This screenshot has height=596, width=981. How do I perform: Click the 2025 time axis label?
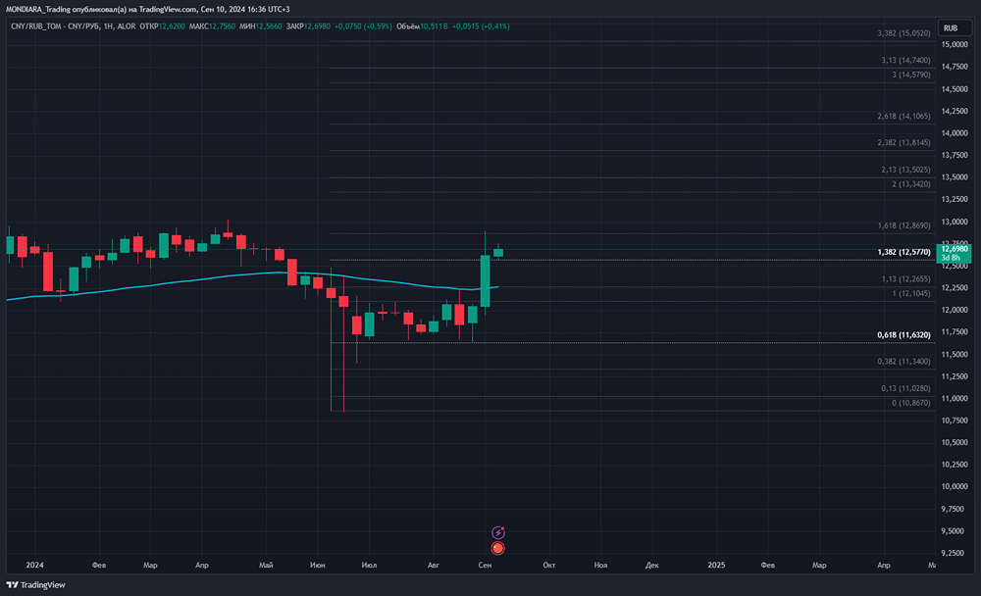point(716,565)
